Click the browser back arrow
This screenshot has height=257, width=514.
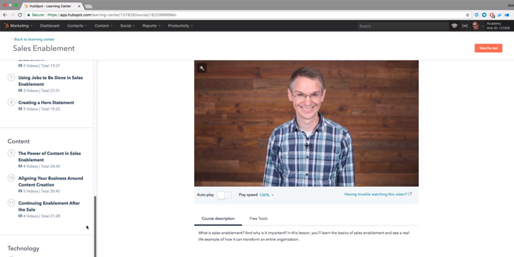(x=5, y=14)
